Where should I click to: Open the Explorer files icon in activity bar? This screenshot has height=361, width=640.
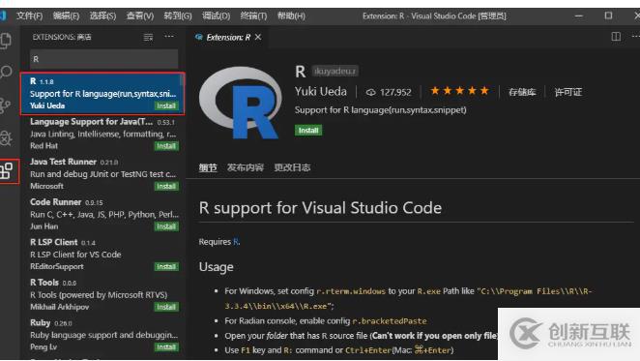(6, 41)
